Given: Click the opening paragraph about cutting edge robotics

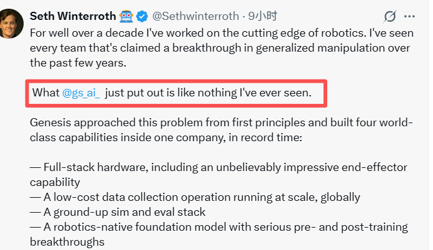Looking at the screenshot, I should (221, 48).
